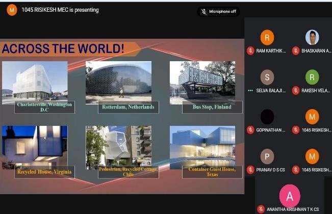332x214 pixels.
Task: Click PRANAV D S CS's muted microphone icon
Action: pos(250,170)
